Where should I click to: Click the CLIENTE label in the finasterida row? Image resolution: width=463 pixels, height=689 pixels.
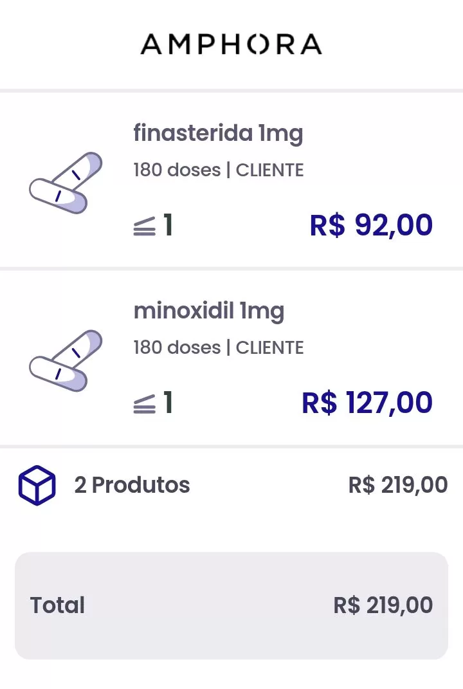270,170
